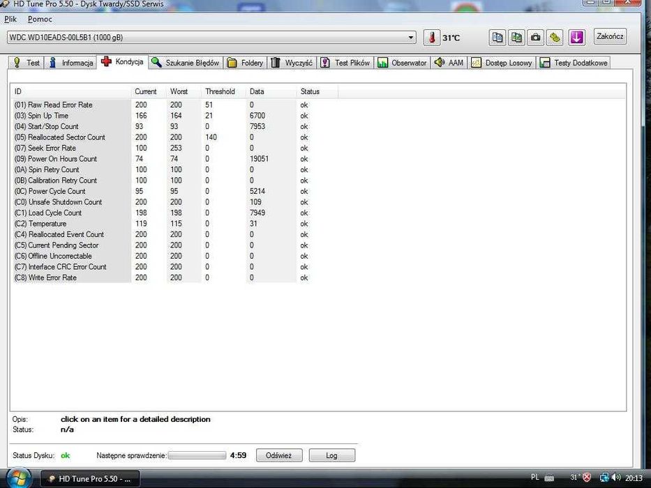Click the camera save screenshot icon
Screen dimensions: 651x488
coord(536,38)
